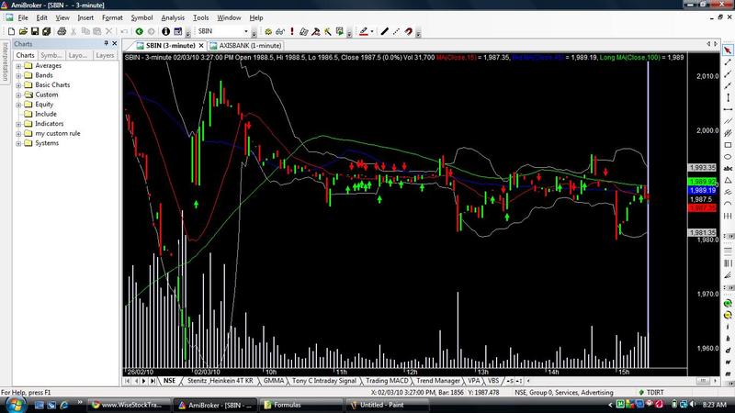Select the Triangle drawing tool
This screenshot has width=735, height=413.
coord(728,180)
